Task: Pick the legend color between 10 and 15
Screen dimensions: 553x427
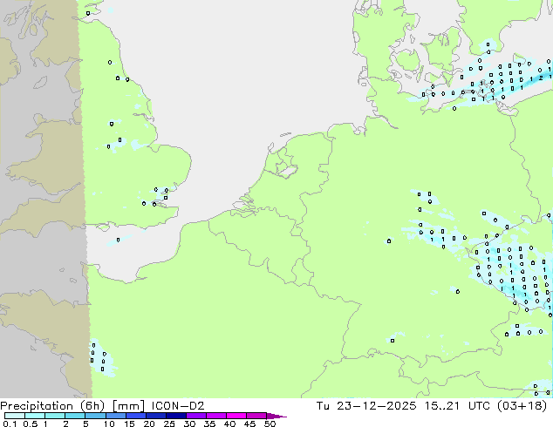Action: point(119,416)
